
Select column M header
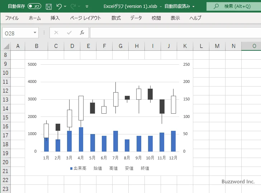pyautogui.click(x=217, y=46)
